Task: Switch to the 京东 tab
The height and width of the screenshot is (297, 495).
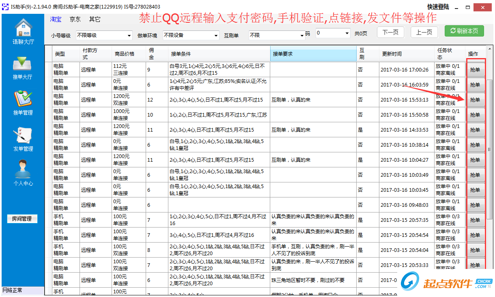Action: 75,19
